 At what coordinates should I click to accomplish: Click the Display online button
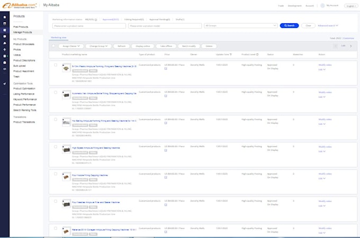tap(142, 46)
